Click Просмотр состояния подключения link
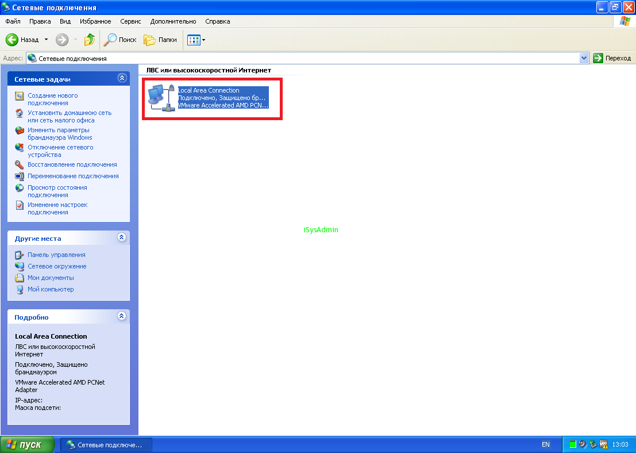 [x=57, y=191]
